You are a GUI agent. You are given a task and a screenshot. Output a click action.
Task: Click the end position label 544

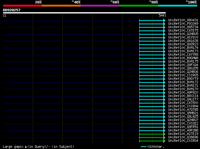pos(162,15)
